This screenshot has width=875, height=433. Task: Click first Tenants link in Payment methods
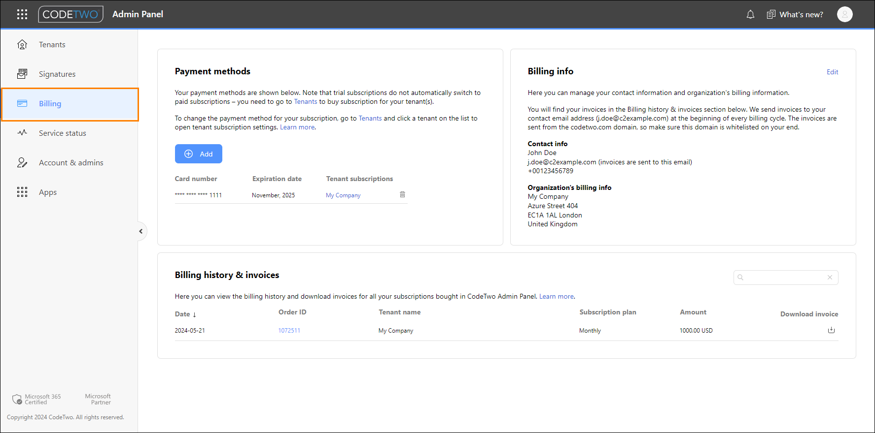(306, 101)
